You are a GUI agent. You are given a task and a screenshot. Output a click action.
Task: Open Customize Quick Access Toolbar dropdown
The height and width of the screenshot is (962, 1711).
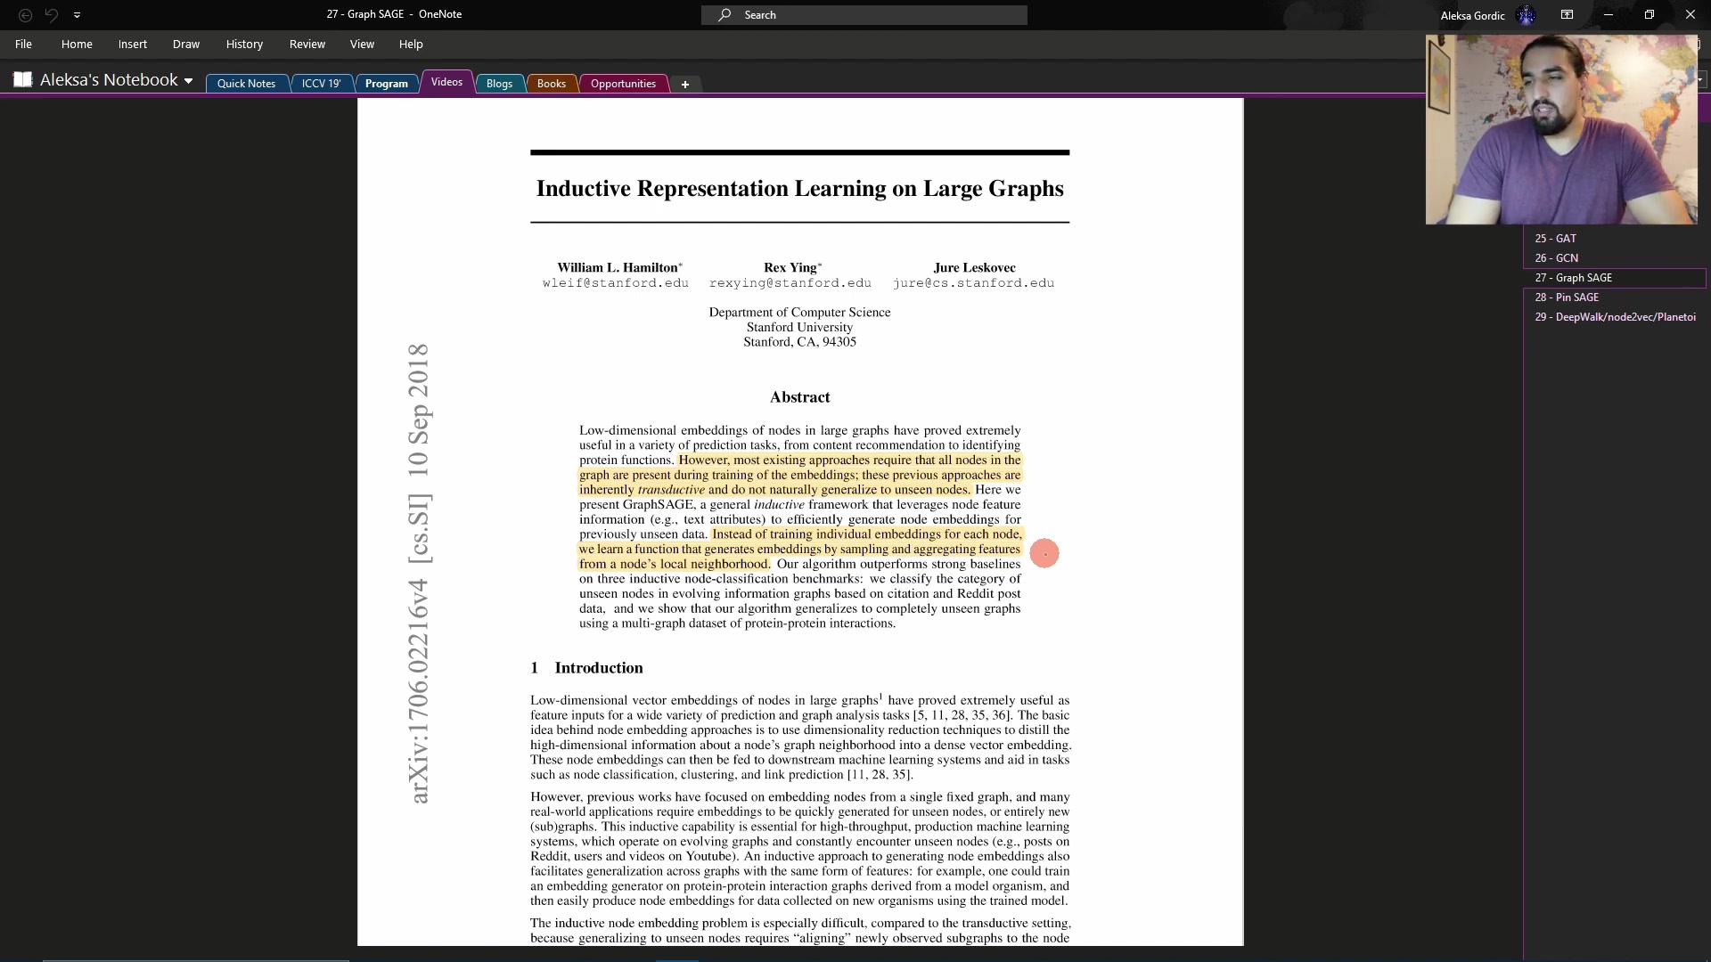77,15
